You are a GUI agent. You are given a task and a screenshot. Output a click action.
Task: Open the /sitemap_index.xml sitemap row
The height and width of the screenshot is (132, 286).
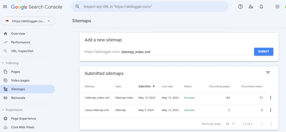(179, 98)
